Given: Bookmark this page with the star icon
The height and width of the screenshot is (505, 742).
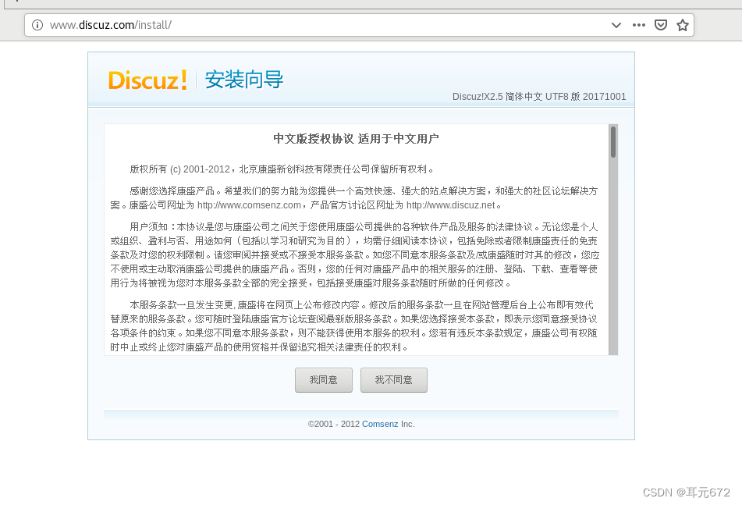Looking at the screenshot, I should (683, 25).
